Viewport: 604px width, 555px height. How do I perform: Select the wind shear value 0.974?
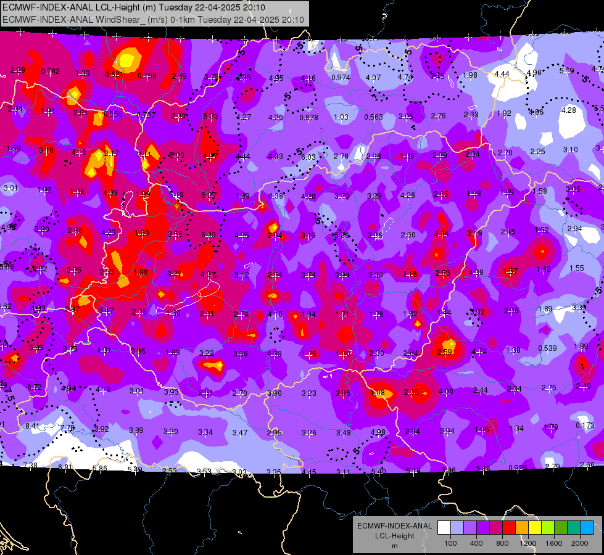[341, 78]
